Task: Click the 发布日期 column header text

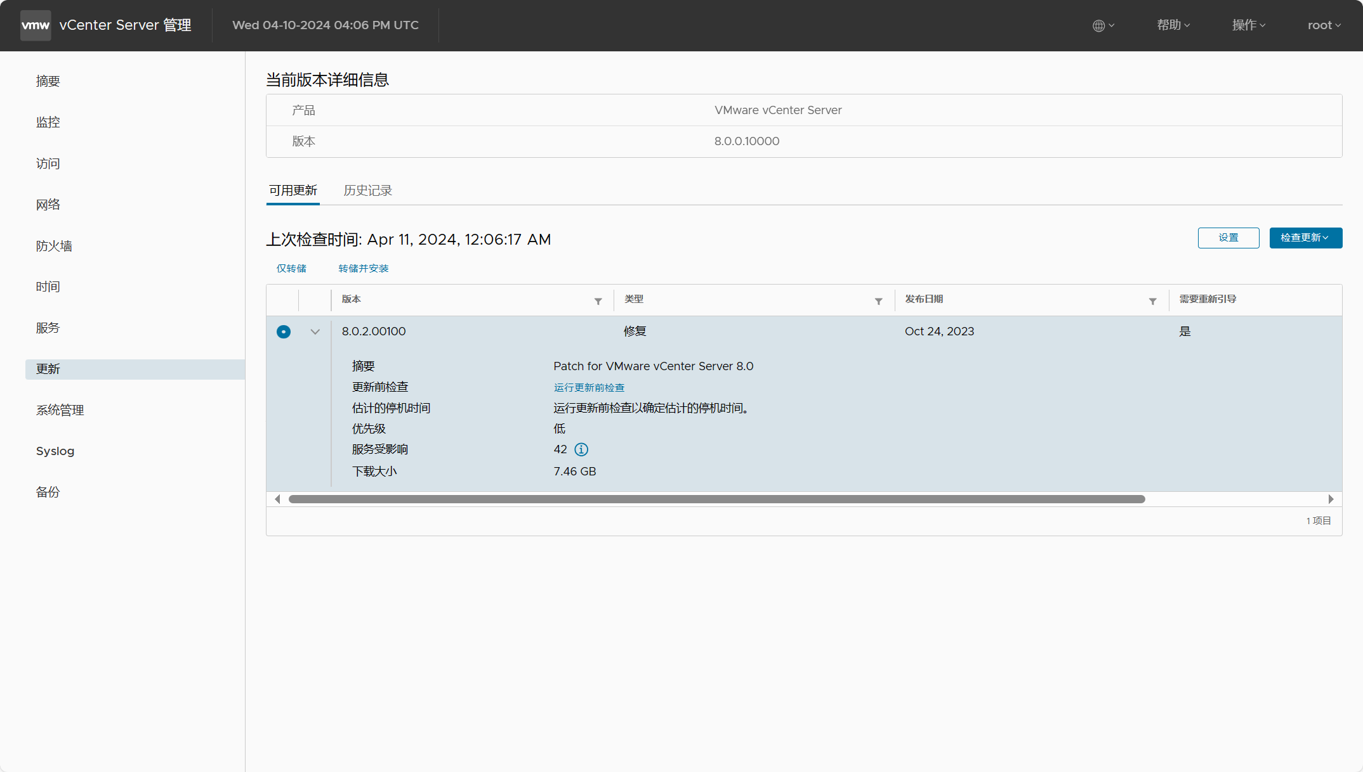Action: pyautogui.click(x=924, y=299)
